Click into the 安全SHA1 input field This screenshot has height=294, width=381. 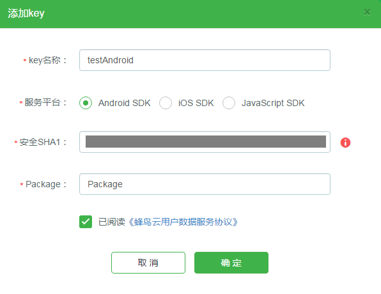pyautogui.click(x=205, y=142)
